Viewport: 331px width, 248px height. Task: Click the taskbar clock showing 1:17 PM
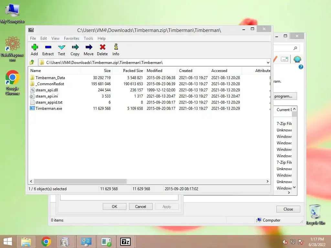(x=317, y=239)
